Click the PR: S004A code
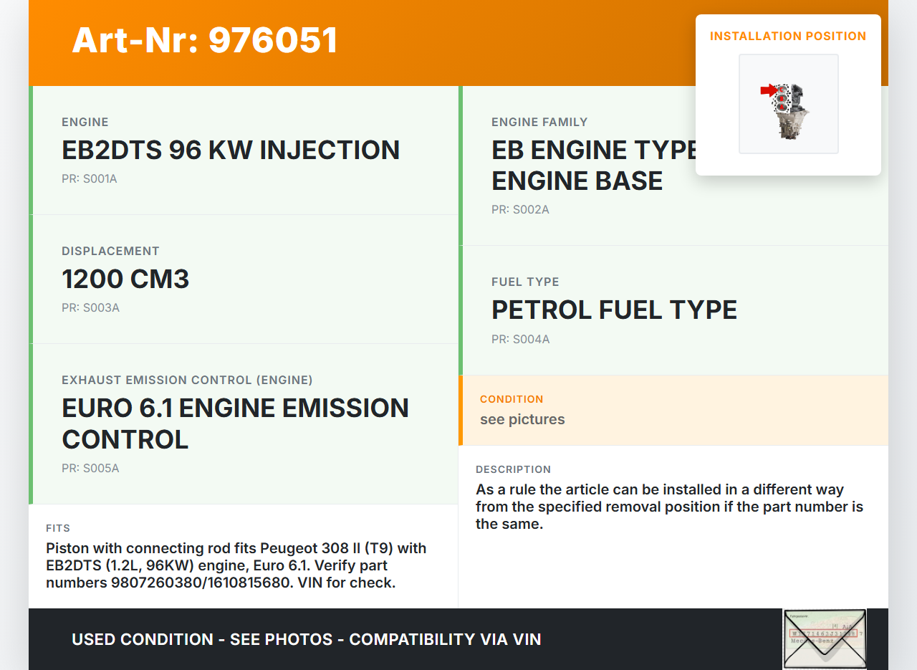The height and width of the screenshot is (670, 917). click(x=520, y=340)
